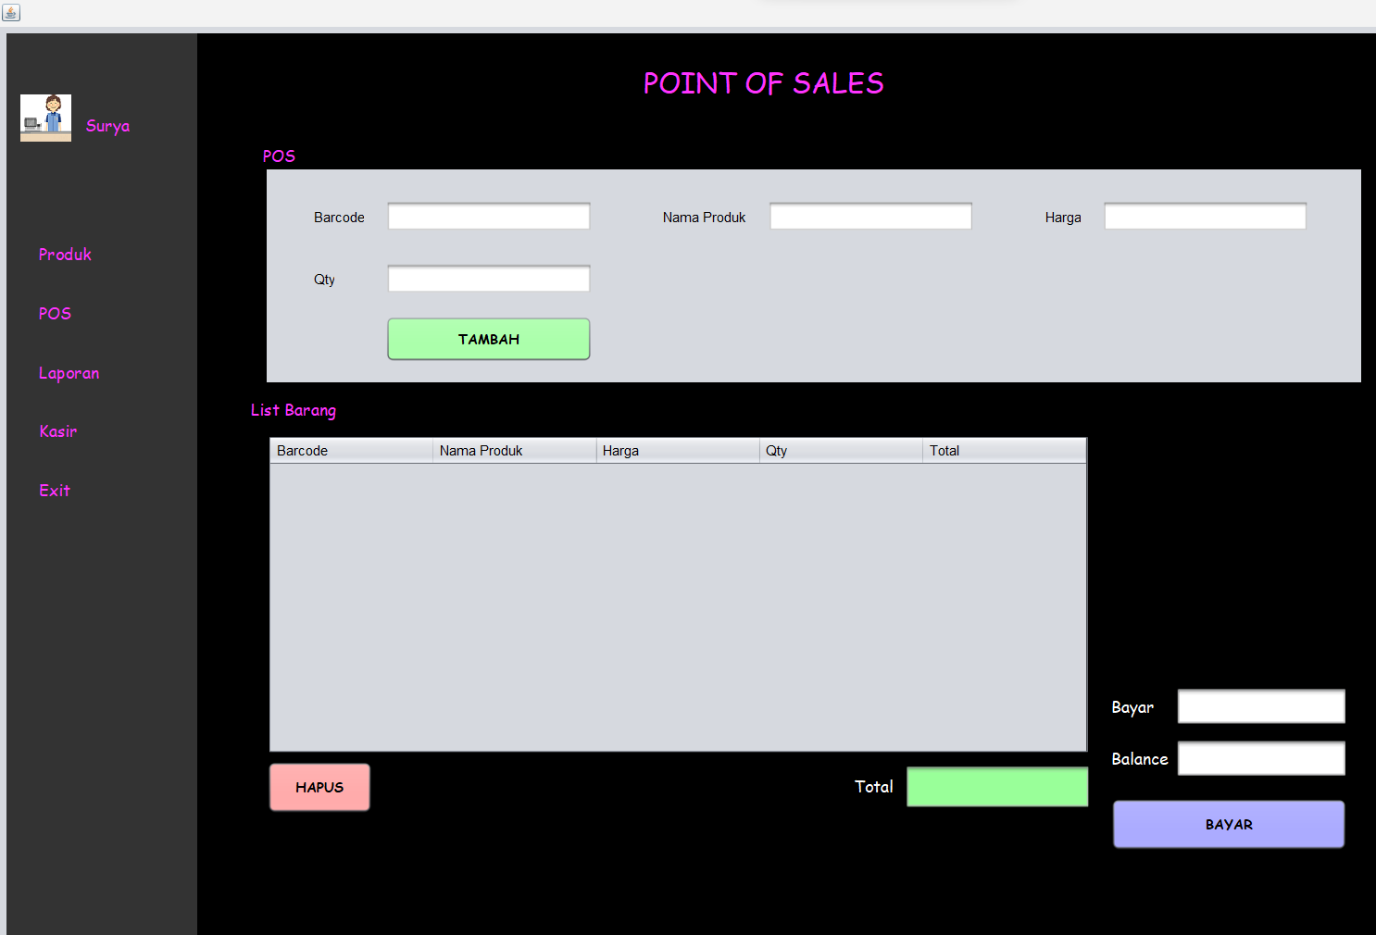
Task: Click the Qty input field
Action: (488, 279)
